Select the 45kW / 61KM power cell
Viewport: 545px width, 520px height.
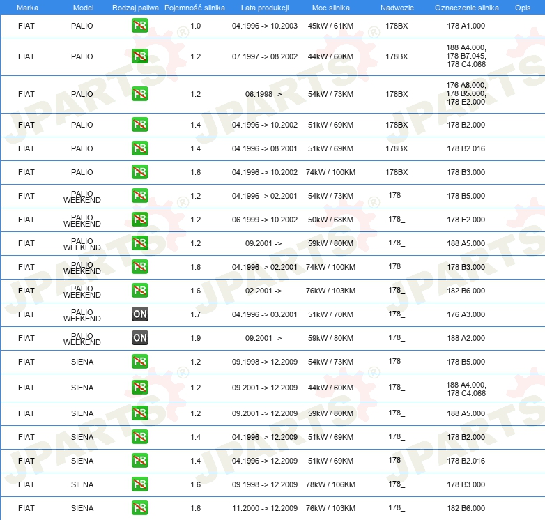(x=330, y=26)
